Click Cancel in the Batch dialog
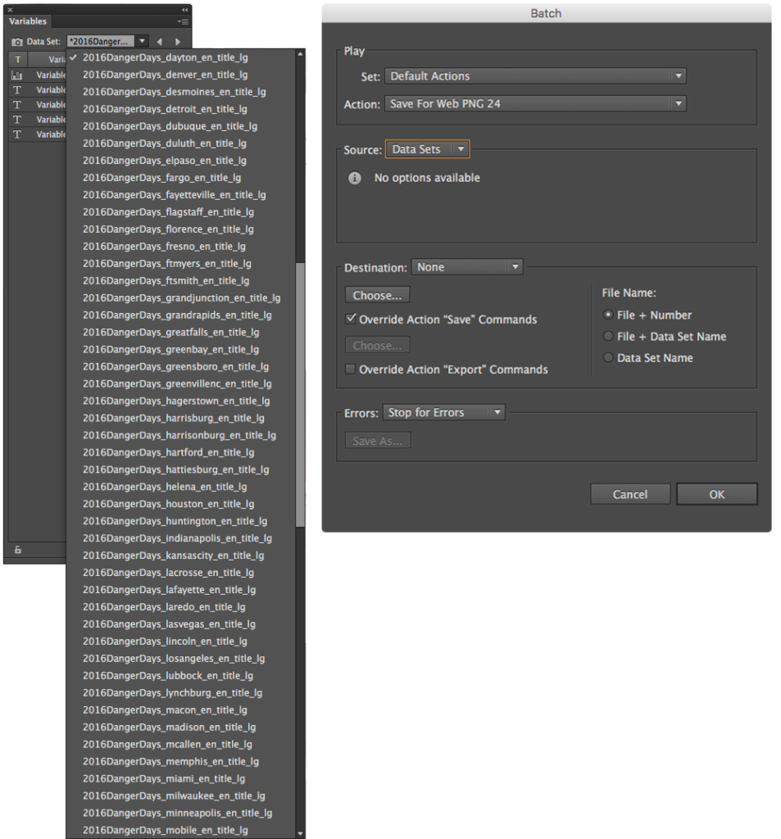 630,494
